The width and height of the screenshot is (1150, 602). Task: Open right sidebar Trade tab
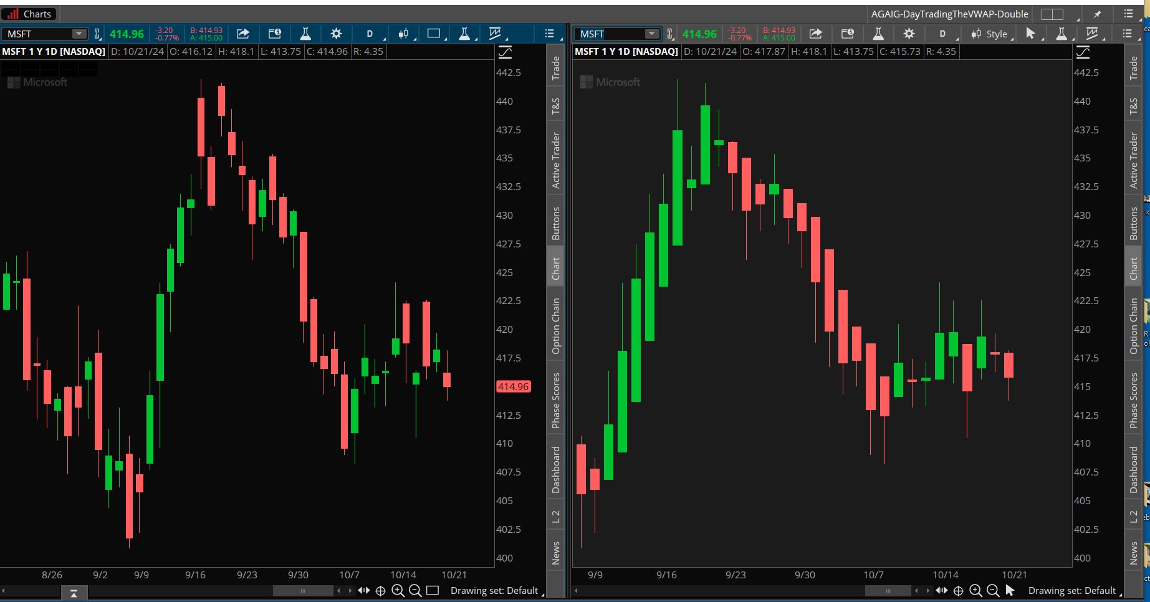[x=1133, y=68]
